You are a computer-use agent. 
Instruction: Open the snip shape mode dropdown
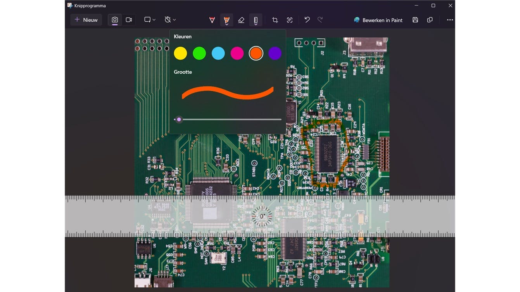[x=150, y=20]
